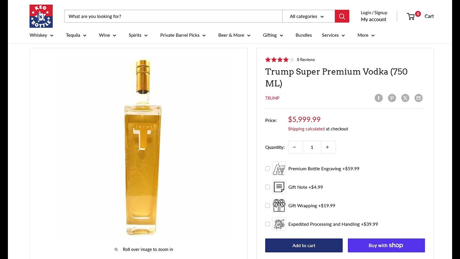Share product via email icon
Viewport: 460px width, 259px height.
pyautogui.click(x=419, y=98)
